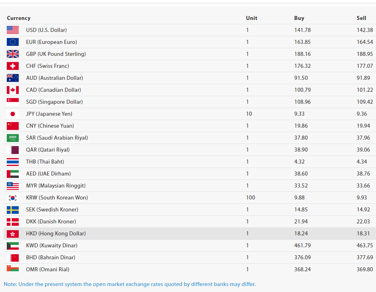Click the Canadian maple leaf flag
376x292 pixels.
point(13,90)
